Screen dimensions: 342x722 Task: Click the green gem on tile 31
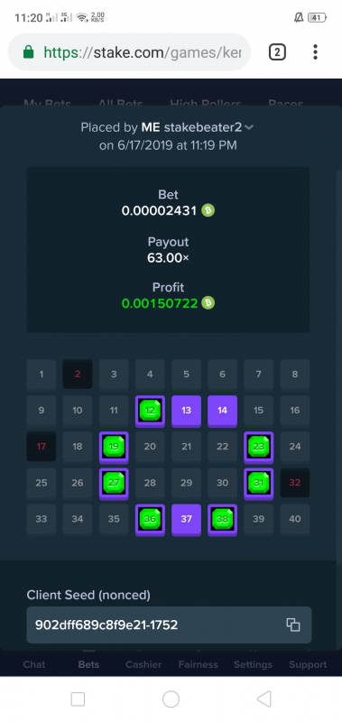tap(259, 483)
